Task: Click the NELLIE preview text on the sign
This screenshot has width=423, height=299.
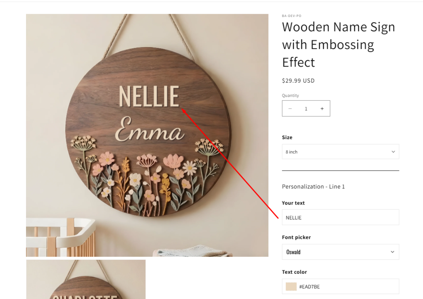Action: (x=149, y=97)
